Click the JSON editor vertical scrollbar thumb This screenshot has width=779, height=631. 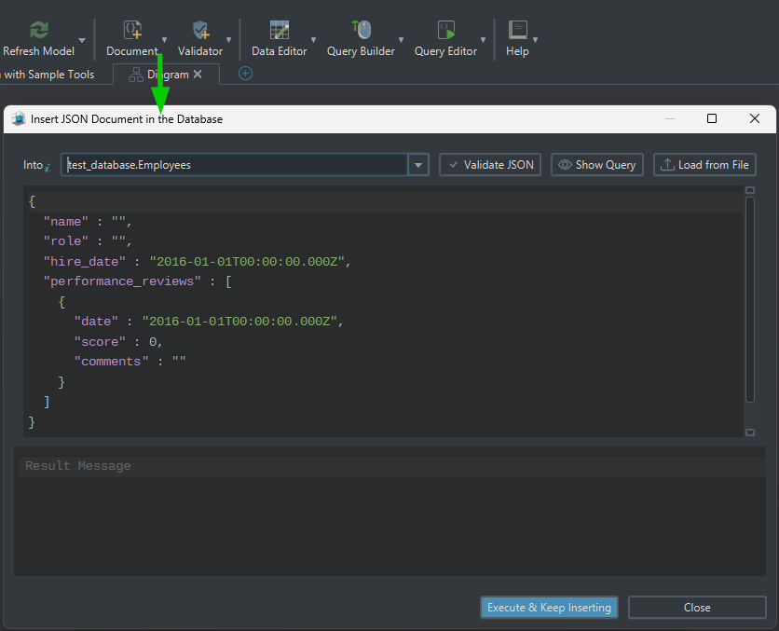750,299
